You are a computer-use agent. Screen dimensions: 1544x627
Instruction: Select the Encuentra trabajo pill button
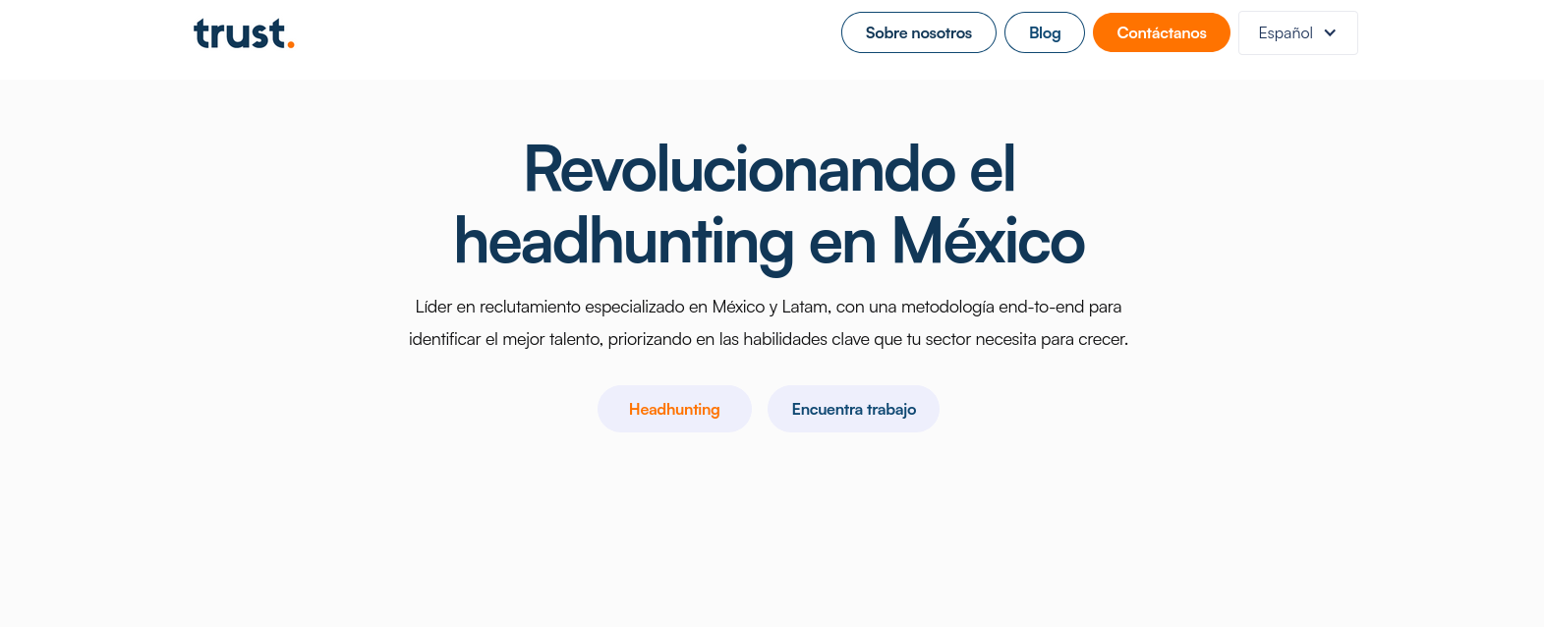[853, 409]
